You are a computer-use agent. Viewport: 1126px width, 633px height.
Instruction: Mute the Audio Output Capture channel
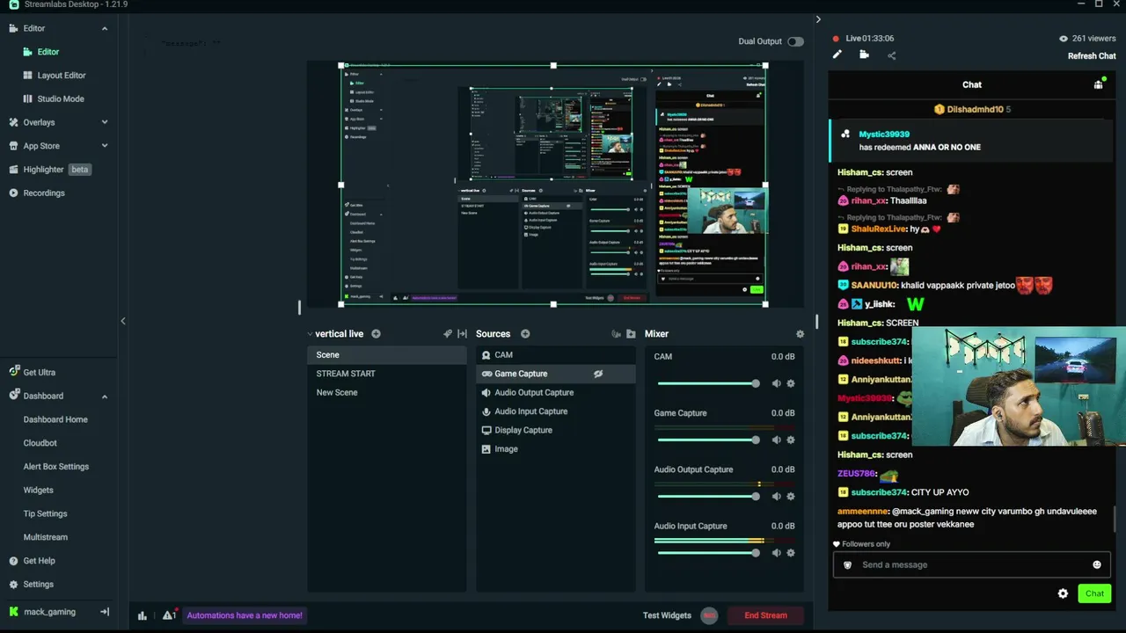776,496
